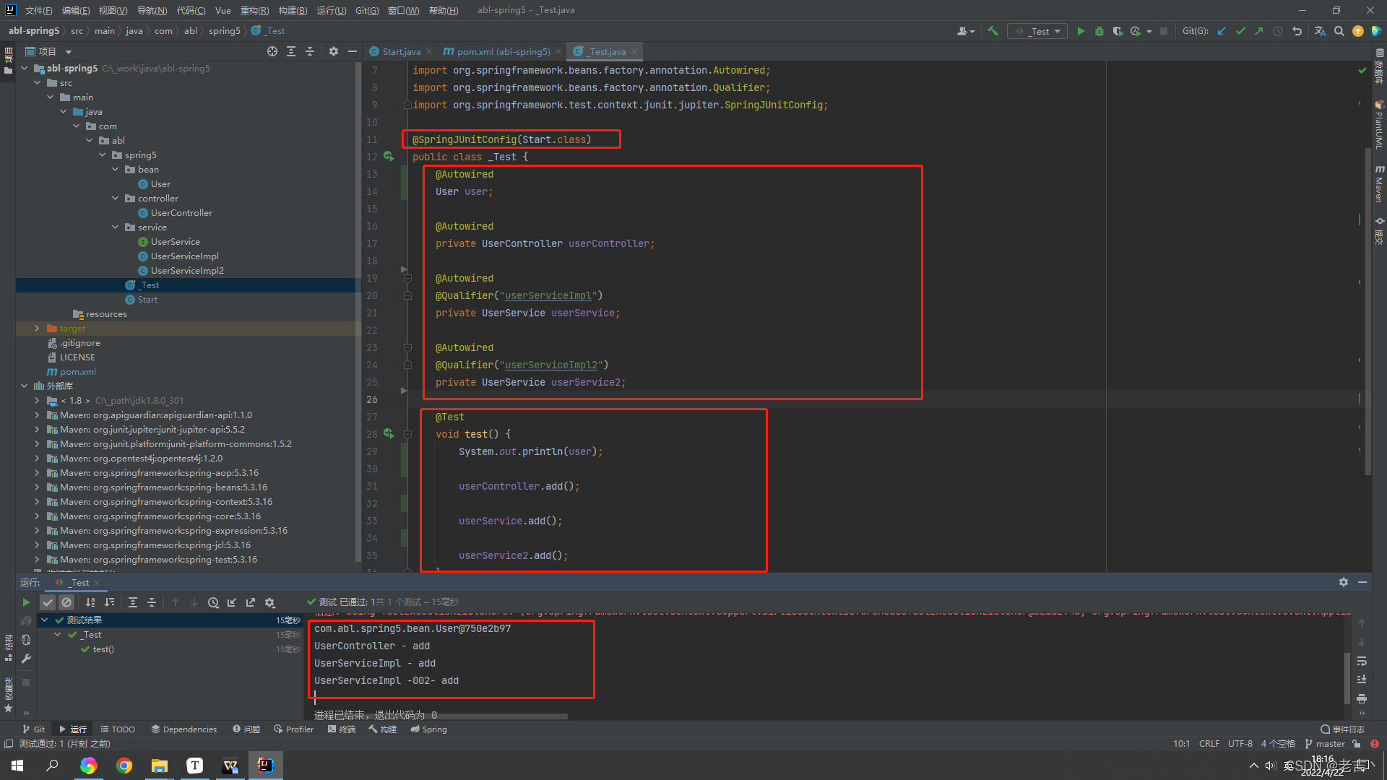Click the Build project hammer icon
The height and width of the screenshot is (780, 1387).
click(x=993, y=31)
